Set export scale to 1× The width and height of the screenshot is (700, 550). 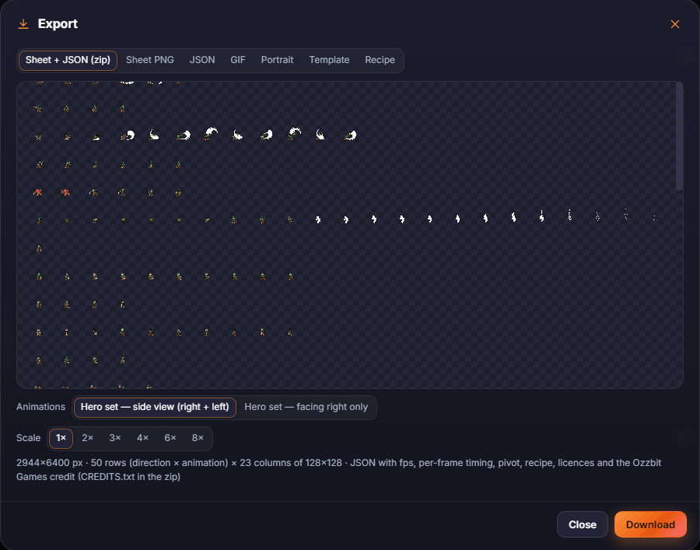point(61,439)
